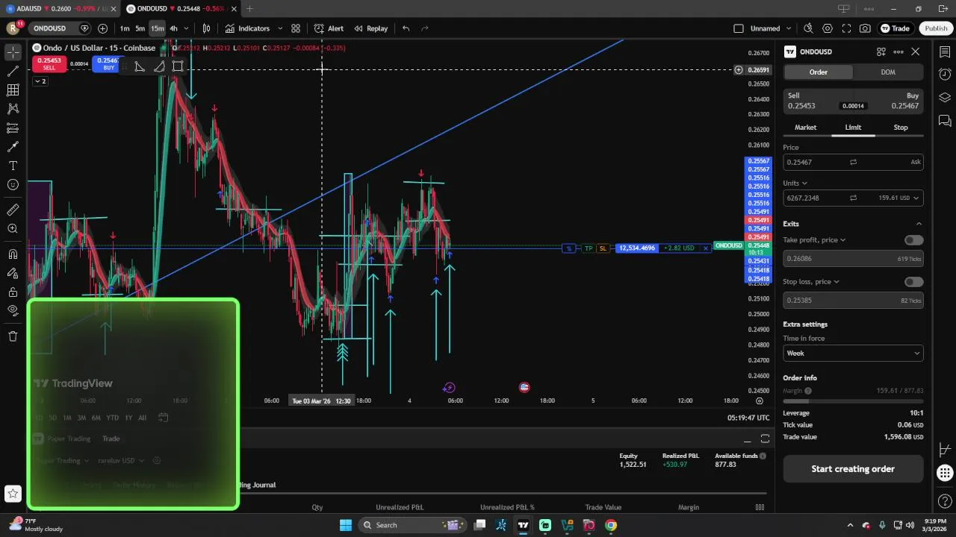Select the ruler measure tool
Screen dimensions: 956x537
[x=13, y=210]
